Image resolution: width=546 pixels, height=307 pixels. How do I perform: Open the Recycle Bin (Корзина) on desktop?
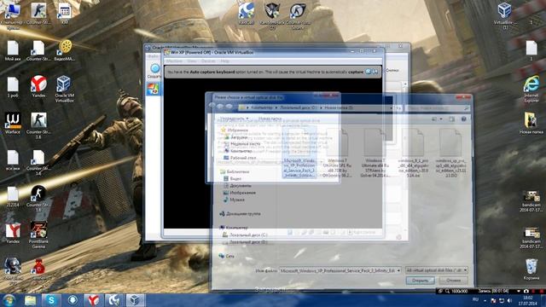pyautogui.click(x=531, y=269)
